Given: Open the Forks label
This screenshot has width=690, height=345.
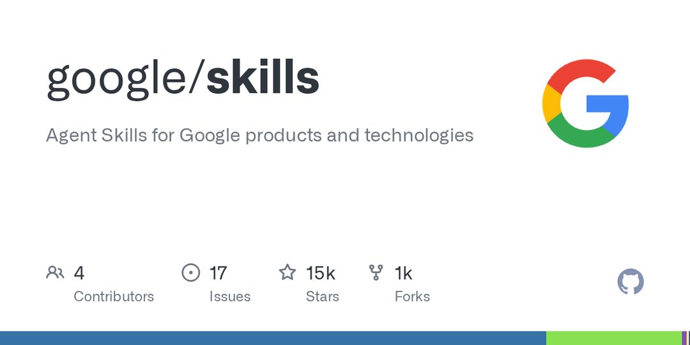Looking at the screenshot, I should (x=412, y=296).
